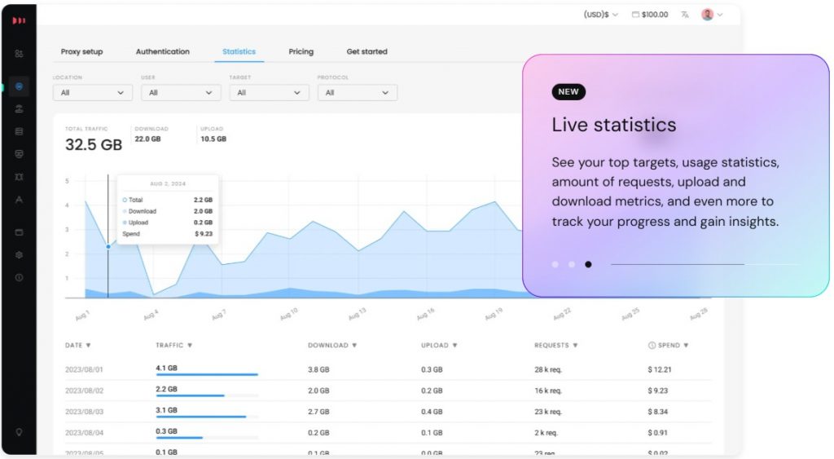The image size is (834, 459).
Task: Click the 2.7 GB download cell
Action: coord(318,412)
